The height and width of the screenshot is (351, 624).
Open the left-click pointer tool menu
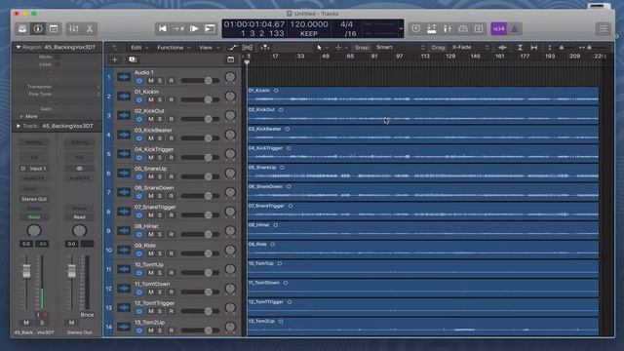(322, 48)
